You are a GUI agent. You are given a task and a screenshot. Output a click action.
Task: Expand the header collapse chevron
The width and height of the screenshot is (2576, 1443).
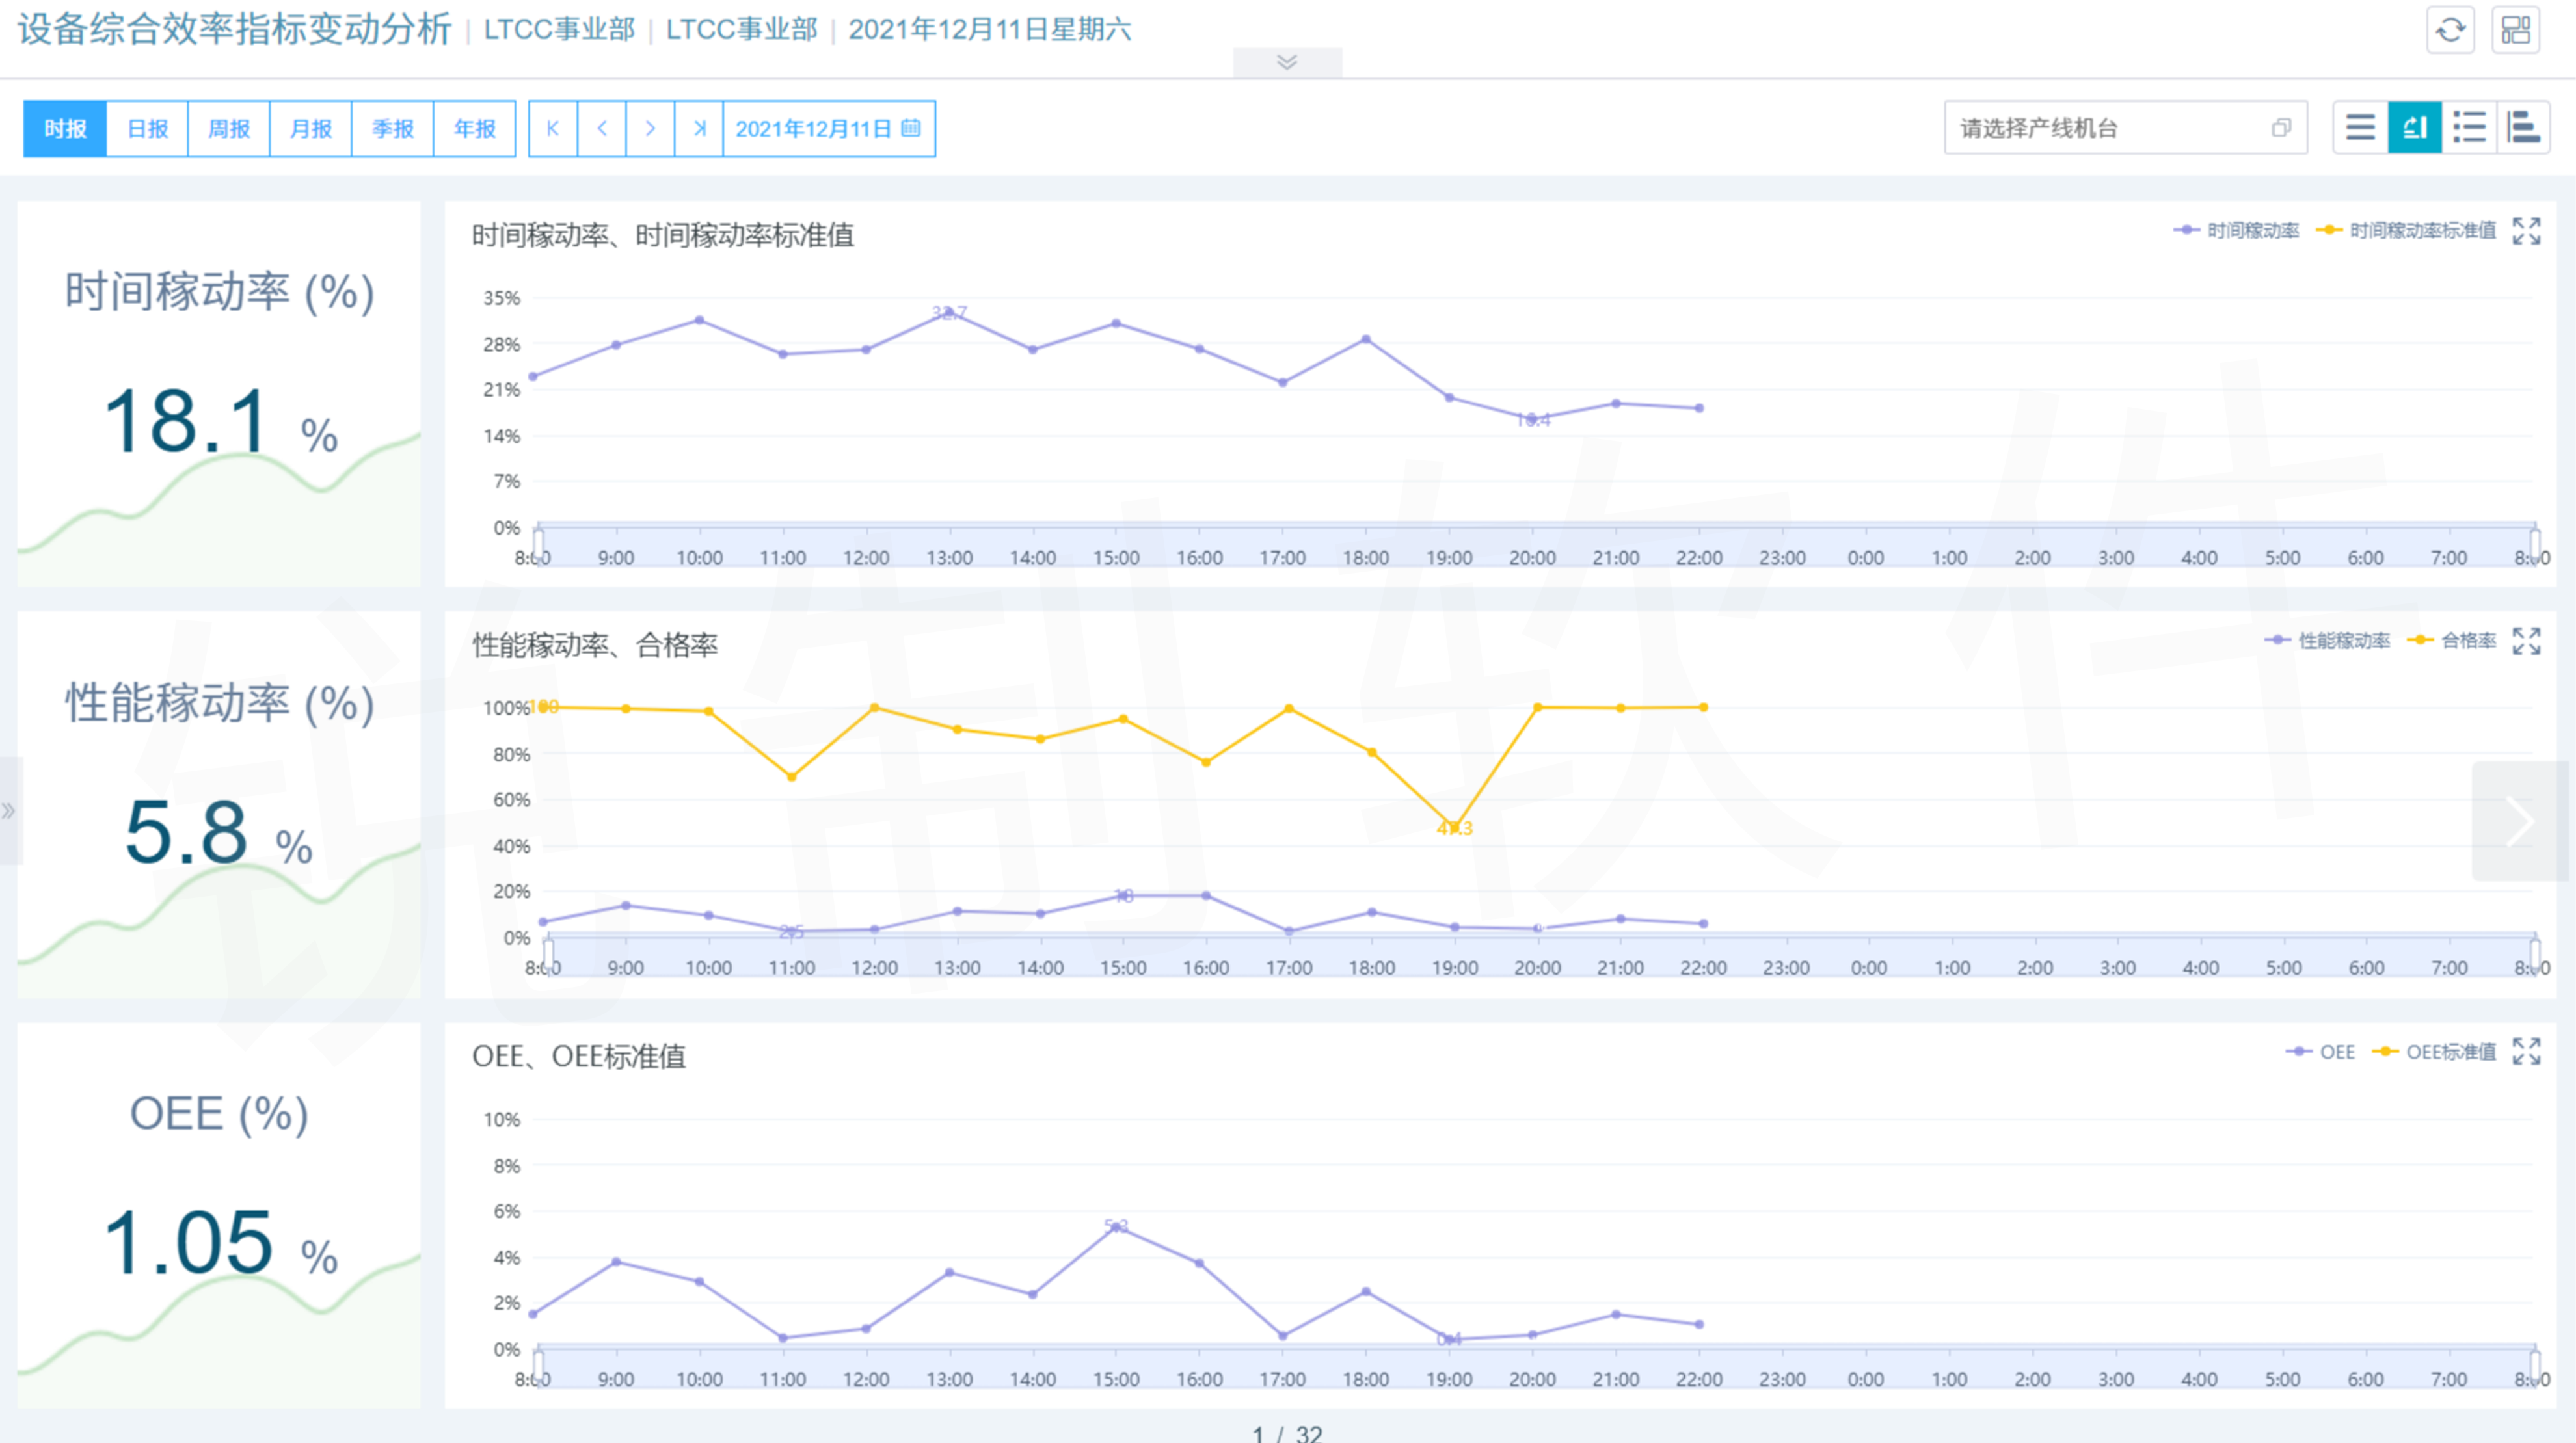1287,62
